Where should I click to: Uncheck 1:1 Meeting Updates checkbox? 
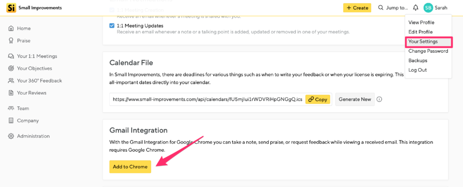tap(112, 26)
